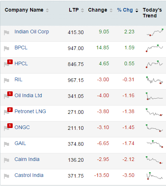
Task: Toggle the % Chg sort order
Action: (137, 11)
